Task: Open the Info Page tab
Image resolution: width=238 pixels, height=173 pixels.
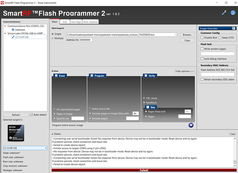Action: click(x=76, y=22)
